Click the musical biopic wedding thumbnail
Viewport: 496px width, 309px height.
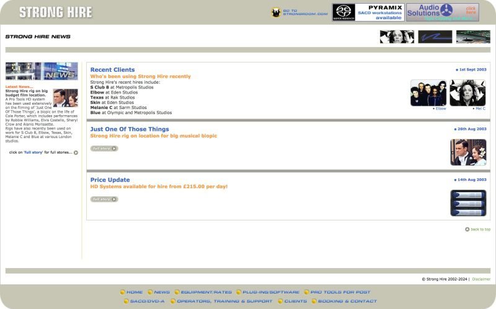(468, 152)
